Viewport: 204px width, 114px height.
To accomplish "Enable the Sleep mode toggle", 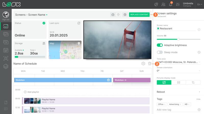I will (160, 52).
